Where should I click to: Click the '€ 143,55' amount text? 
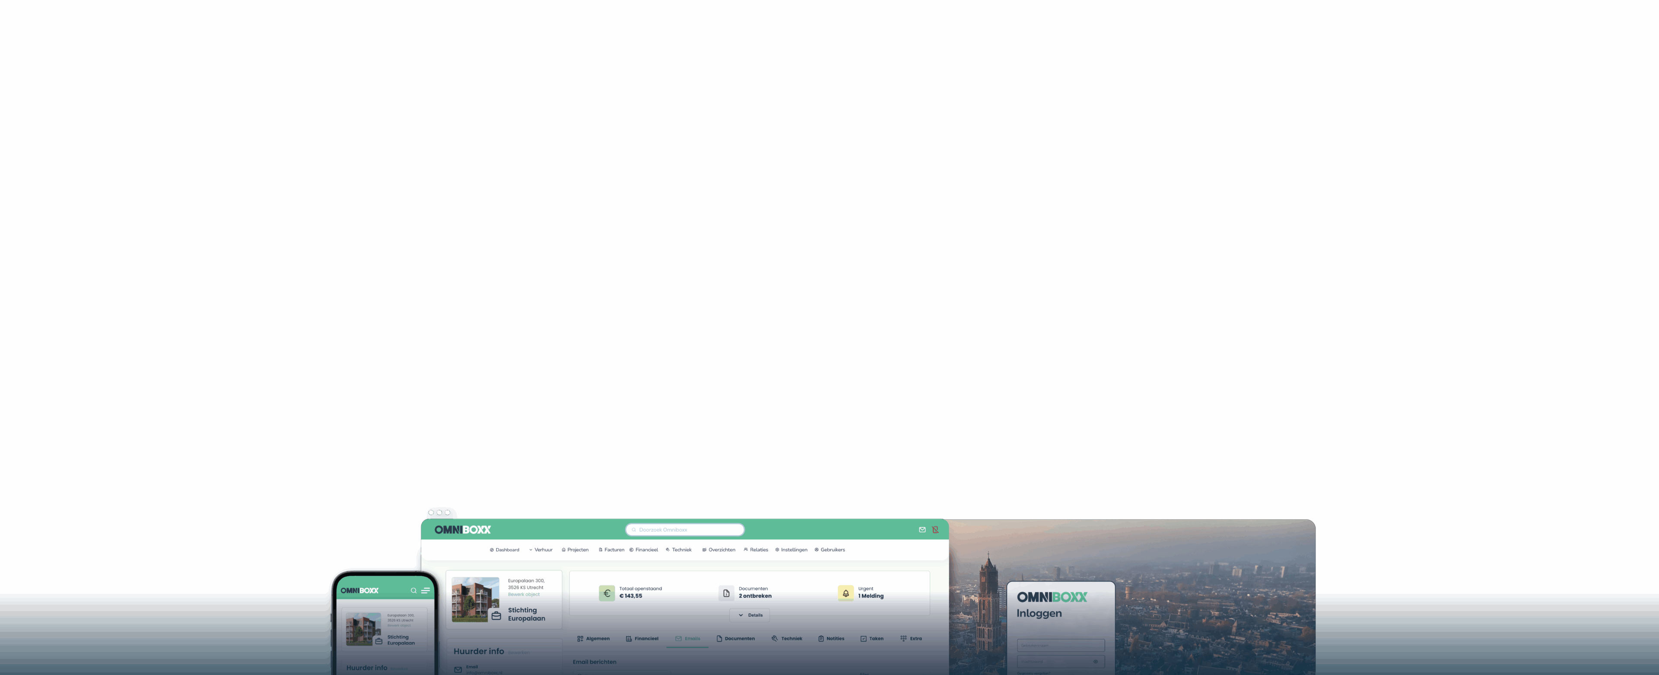coord(630,596)
